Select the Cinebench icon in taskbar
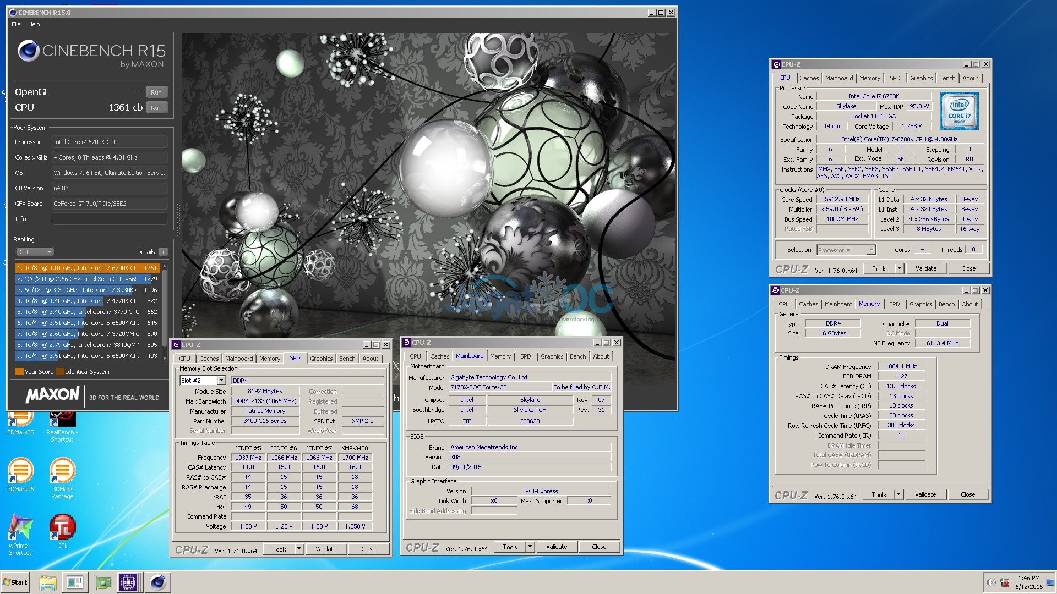 point(158,582)
